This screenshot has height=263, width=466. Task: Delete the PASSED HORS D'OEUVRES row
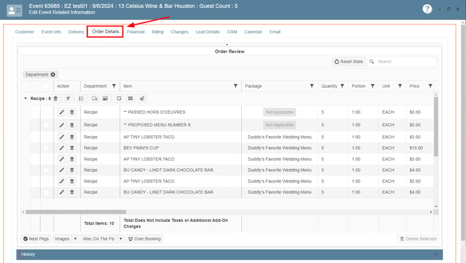click(72, 112)
